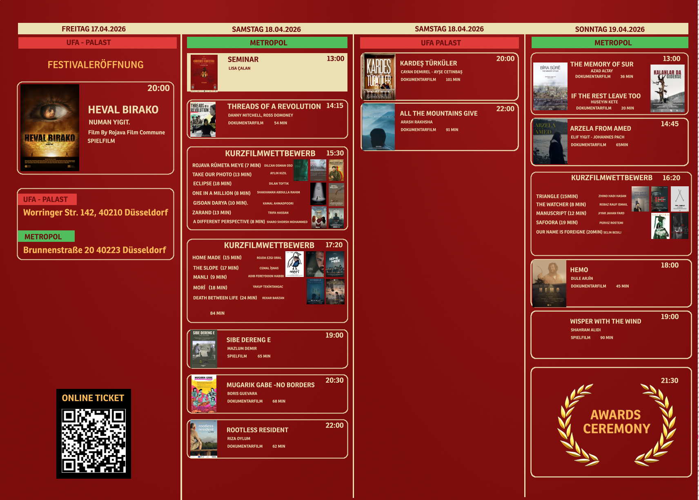Open the All the Mountains Give poster

(x=378, y=127)
